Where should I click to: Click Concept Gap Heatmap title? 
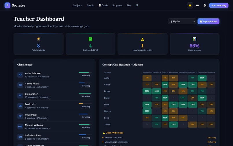click(x=123, y=65)
